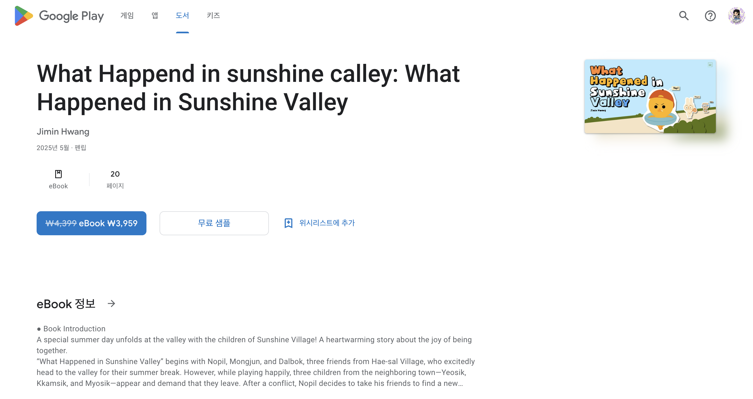Click the 무료 샘플 button
Image resolution: width=753 pixels, height=399 pixels.
[x=214, y=223]
